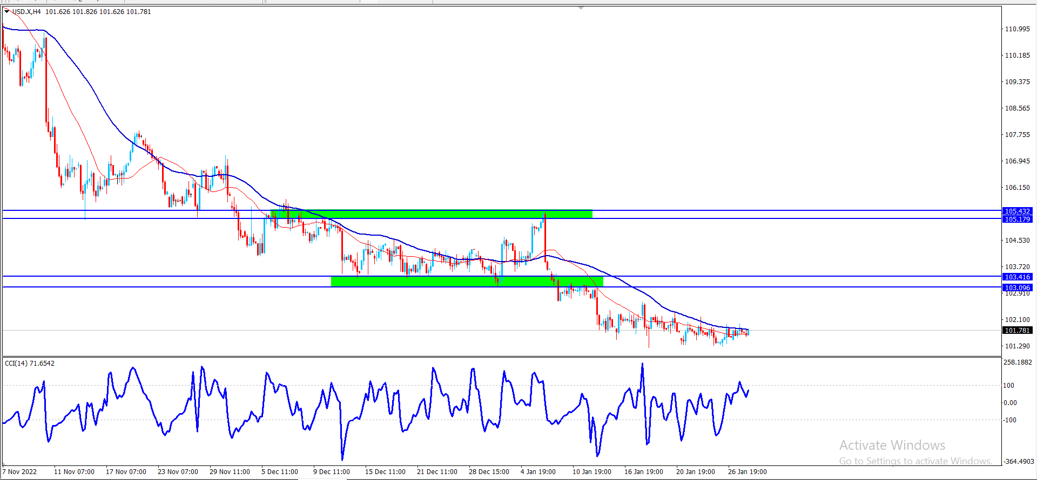The height and width of the screenshot is (480, 1037).
Task: Click the grey chart shift triangle marker
Action: [x=581, y=9]
